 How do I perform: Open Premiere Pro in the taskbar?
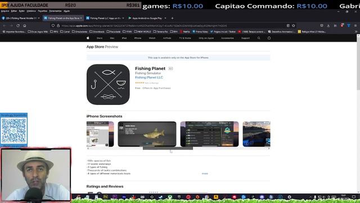pyautogui.click(x=115, y=197)
